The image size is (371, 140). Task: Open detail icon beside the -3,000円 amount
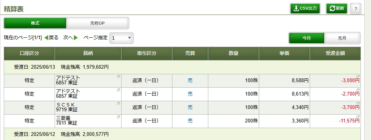358,77
